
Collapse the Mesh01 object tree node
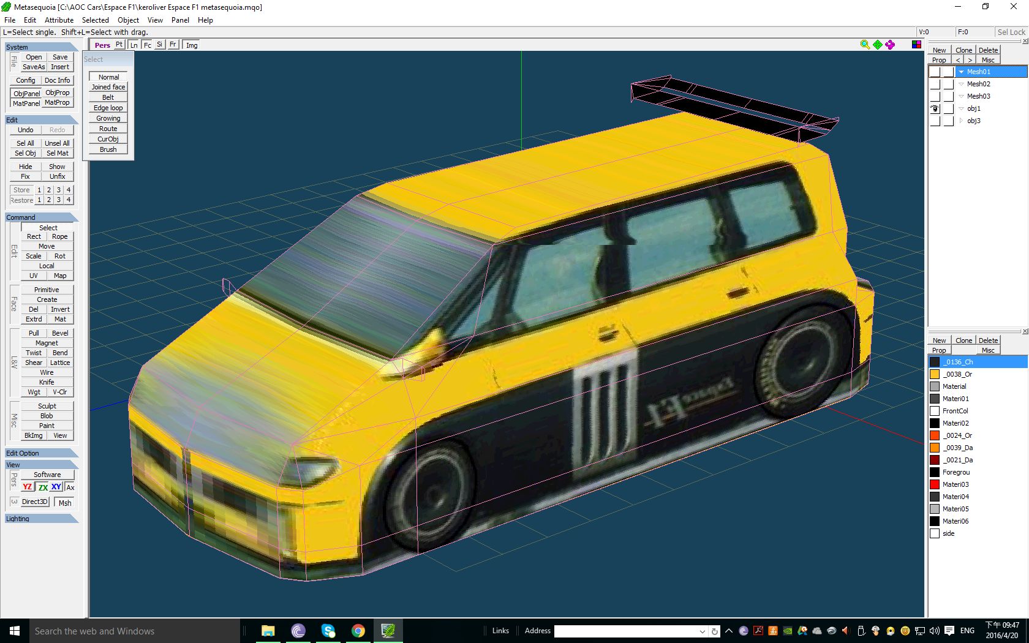[961, 72]
